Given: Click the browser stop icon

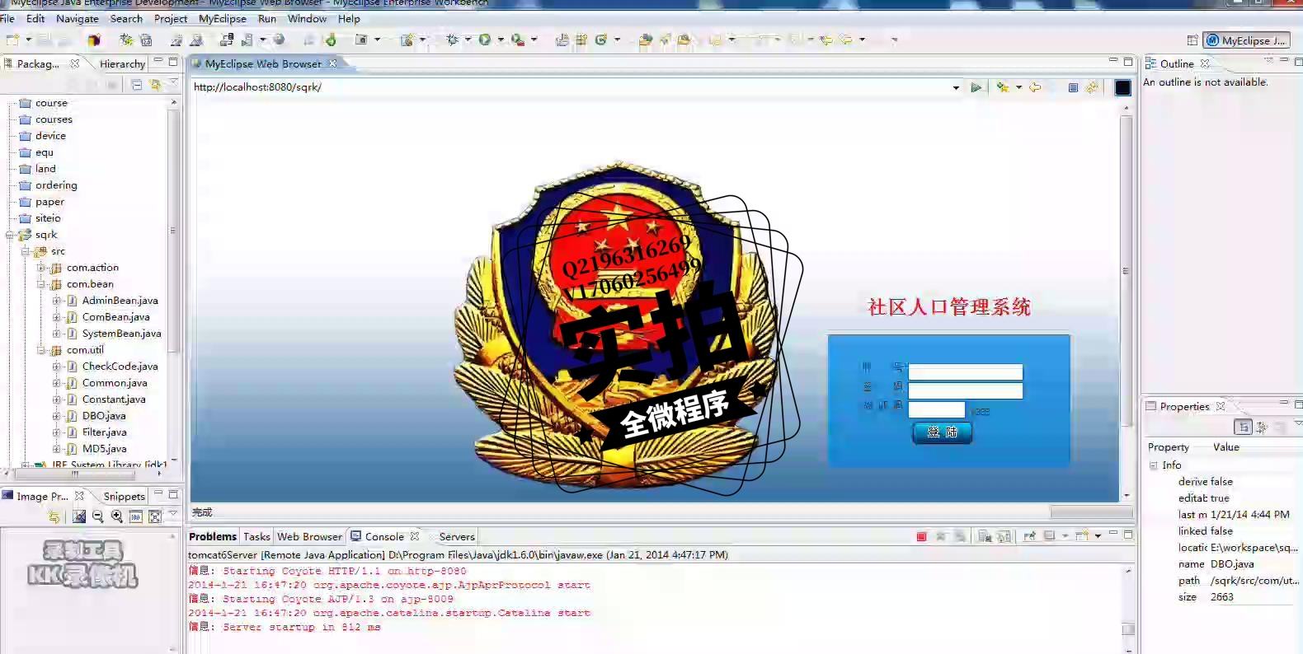Looking at the screenshot, I should pyautogui.click(x=1073, y=87).
